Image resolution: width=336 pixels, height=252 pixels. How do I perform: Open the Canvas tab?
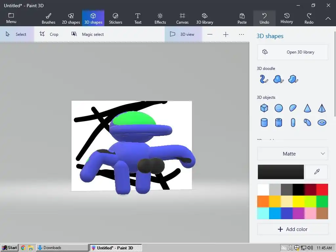(x=182, y=18)
